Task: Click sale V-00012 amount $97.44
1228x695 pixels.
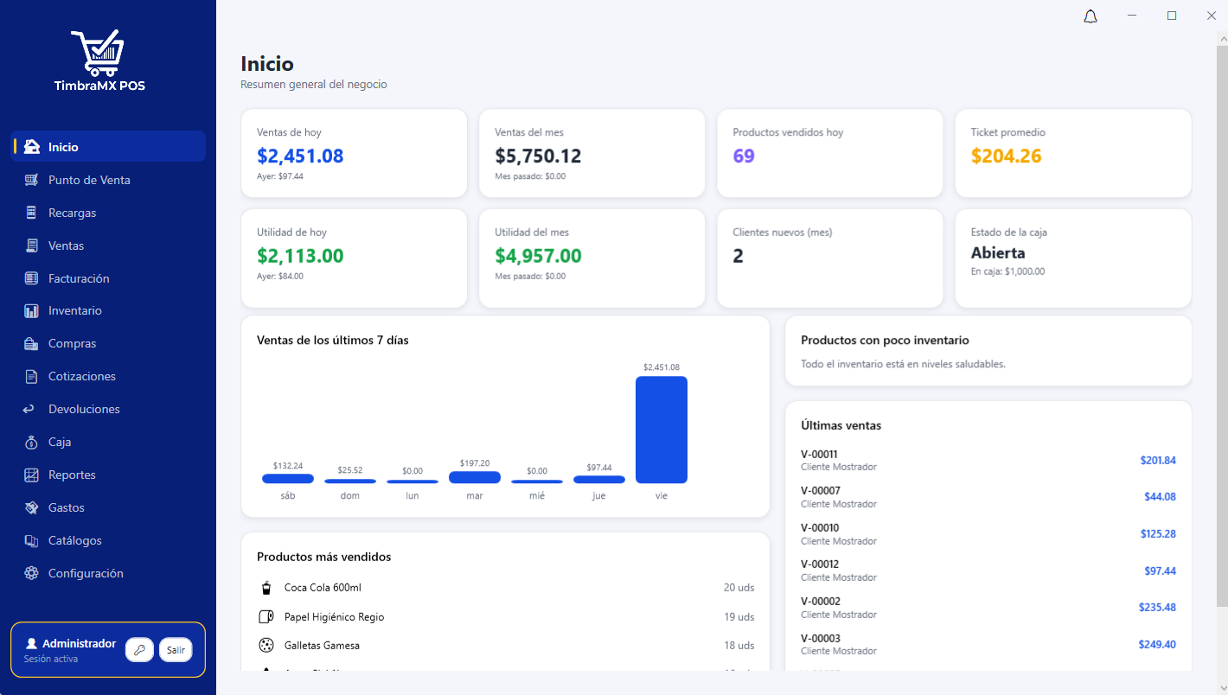Action: (x=1160, y=571)
